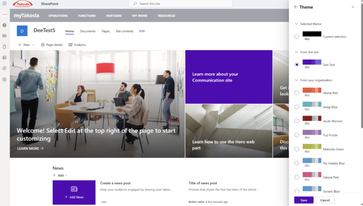Cancel theme changes
Viewport: 363px width, 206px height.
325,200
